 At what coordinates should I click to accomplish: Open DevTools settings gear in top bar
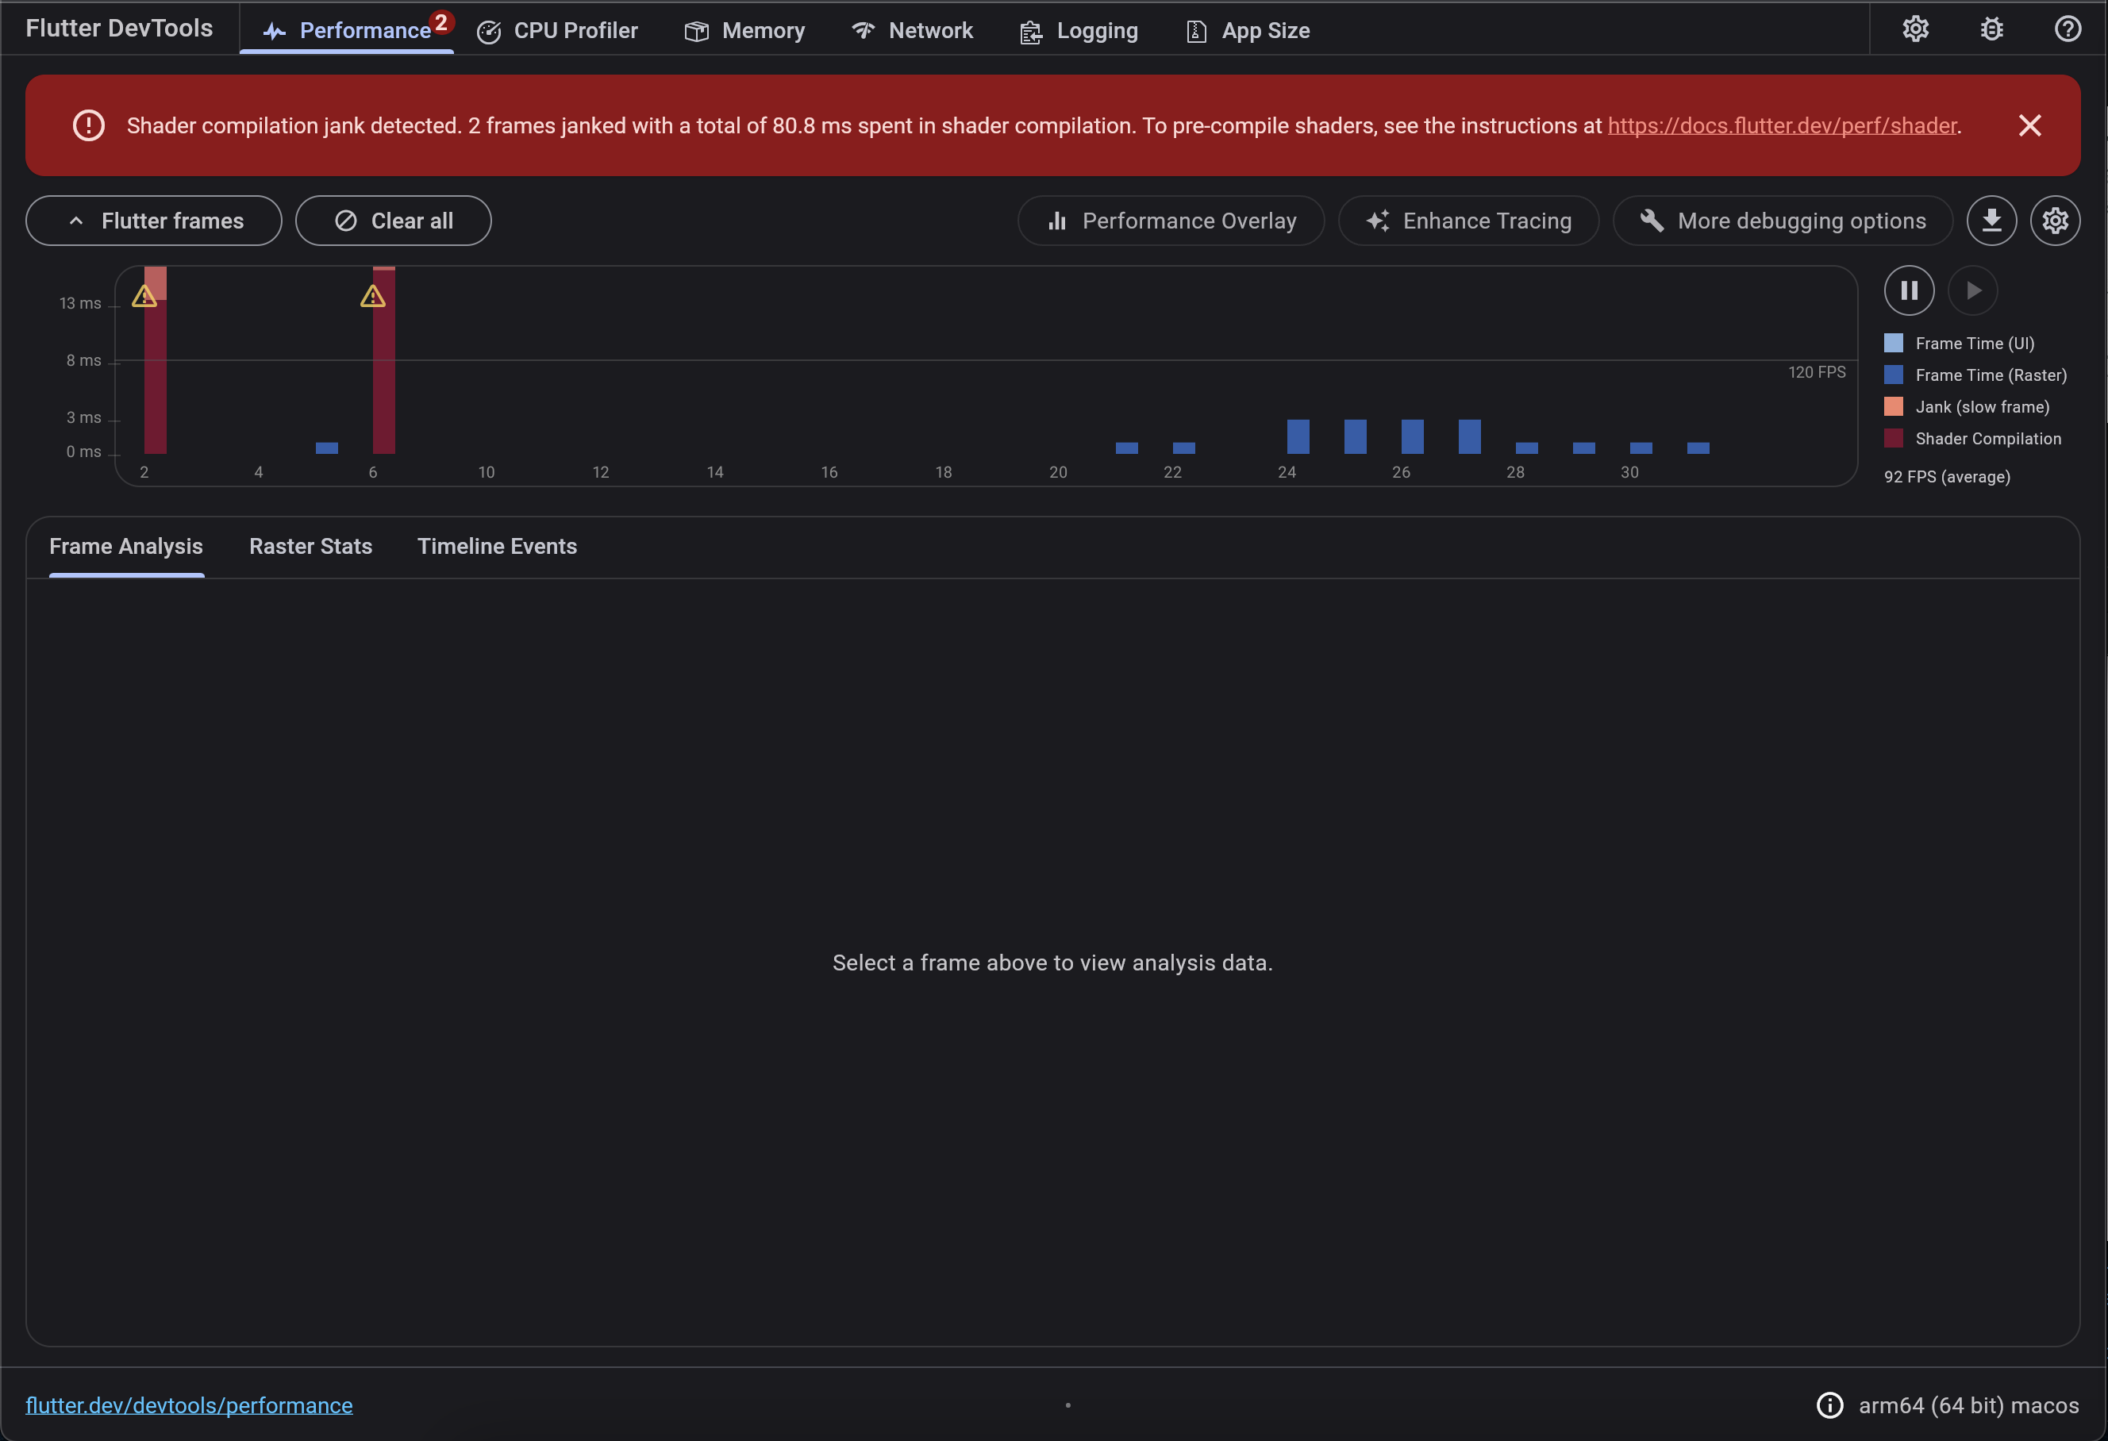1915,29
